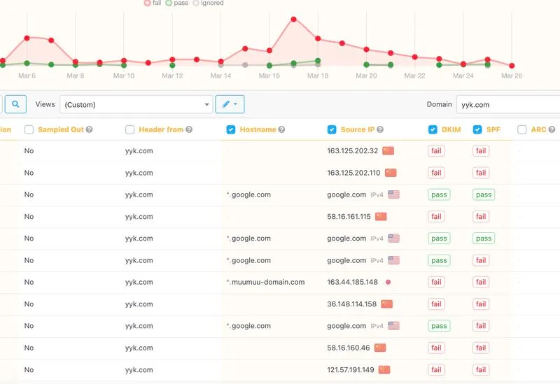Click the magnifier search button
The height and width of the screenshot is (384, 560).
coord(15,104)
